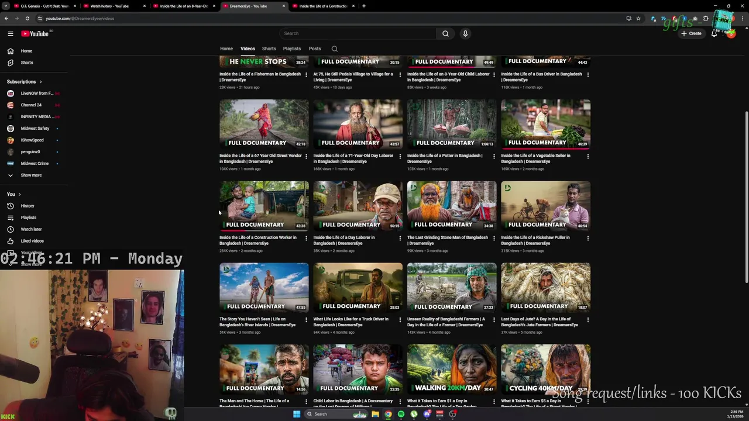Viewport: 749px width, 421px height.
Task: Click the Create button
Action: (691, 33)
